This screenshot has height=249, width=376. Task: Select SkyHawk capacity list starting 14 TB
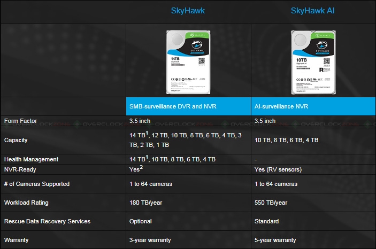(x=186, y=139)
